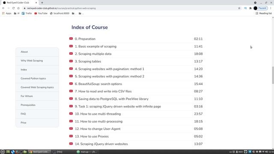Click video icon for BeautifulSoup search options
The image size is (274, 154).
pos(71,84)
